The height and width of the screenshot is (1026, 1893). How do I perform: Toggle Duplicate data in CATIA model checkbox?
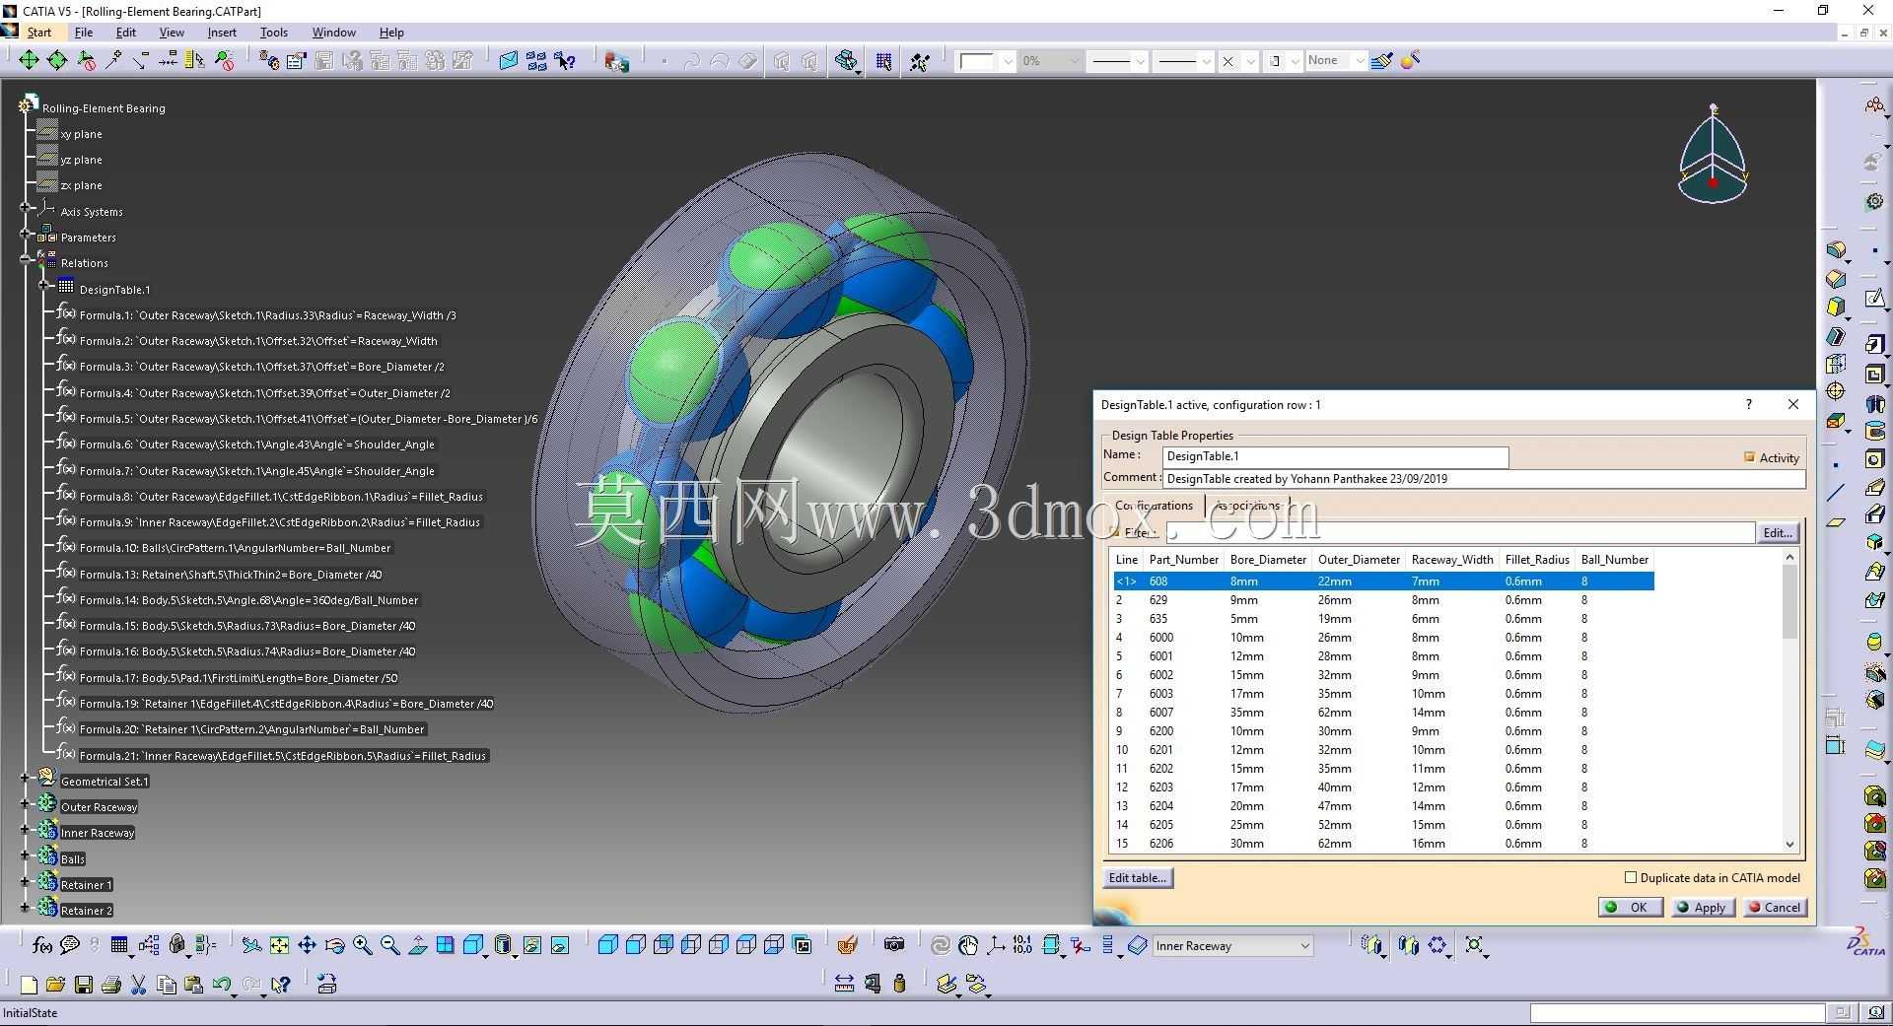tap(1631, 877)
